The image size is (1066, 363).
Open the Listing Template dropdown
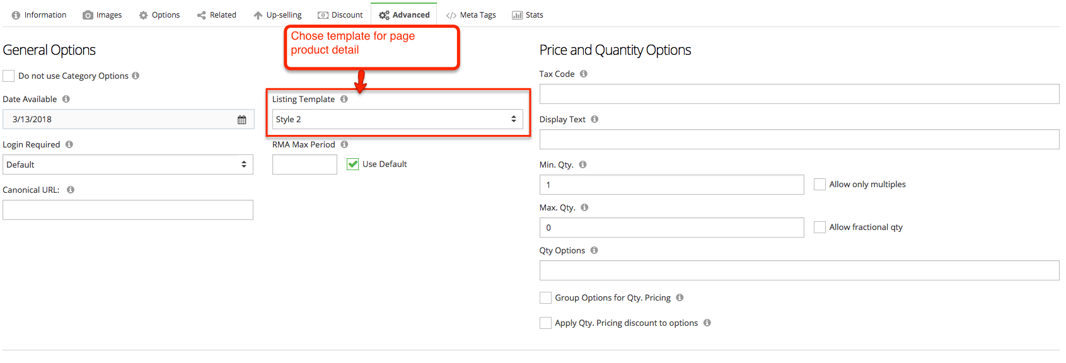398,119
